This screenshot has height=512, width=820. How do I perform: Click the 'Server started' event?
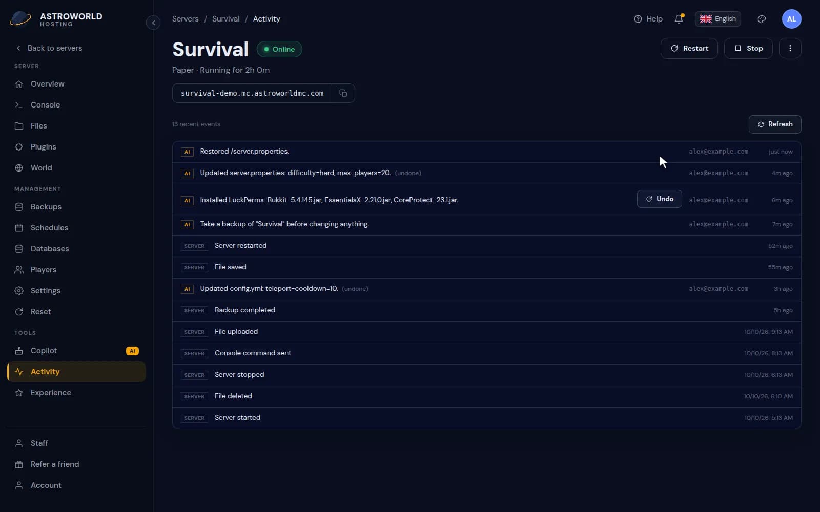[237, 418]
